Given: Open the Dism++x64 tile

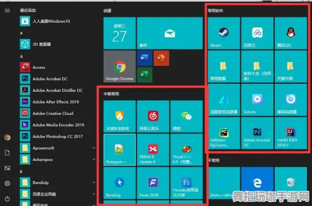Looking at the screenshot, I should coord(224,183).
